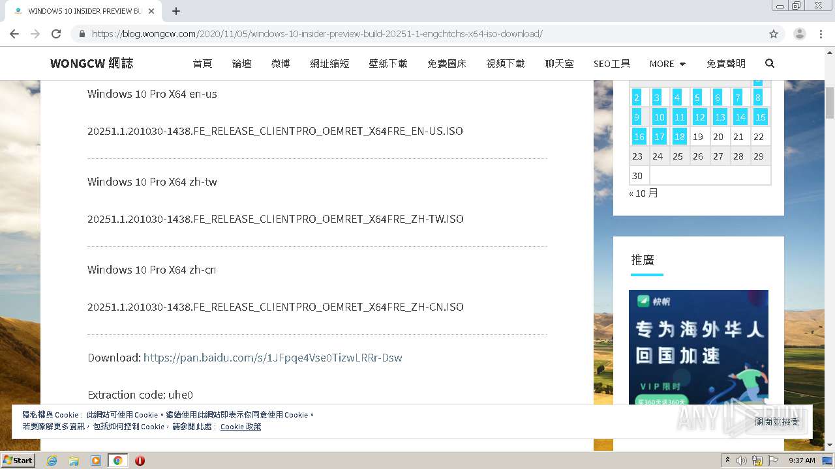Click the network tray icon
The width and height of the screenshot is (835, 469).
pyautogui.click(x=757, y=461)
